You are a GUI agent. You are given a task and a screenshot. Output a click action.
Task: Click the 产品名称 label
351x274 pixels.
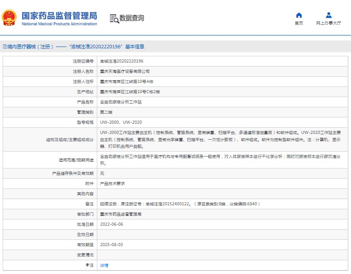pyautogui.click(x=85, y=102)
